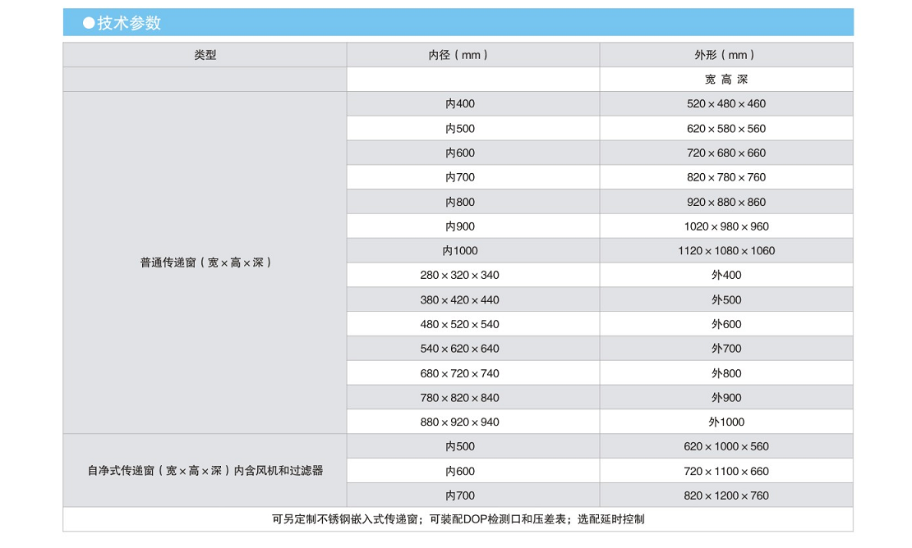Select the 外500 cell
Viewport: 912px width, 548px height.
coord(726,299)
